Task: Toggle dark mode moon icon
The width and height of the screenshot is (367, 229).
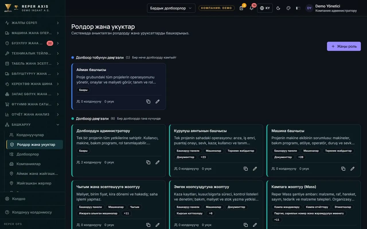Action: (278, 8)
